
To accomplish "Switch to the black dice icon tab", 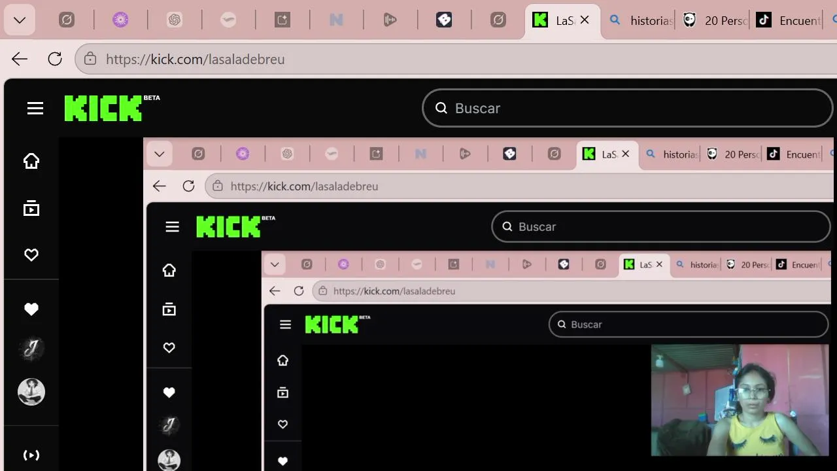I will [444, 20].
